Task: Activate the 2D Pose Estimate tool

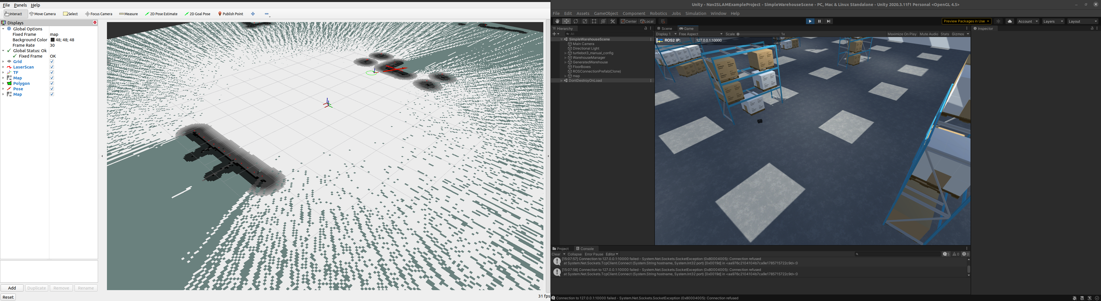Action: 161,14
